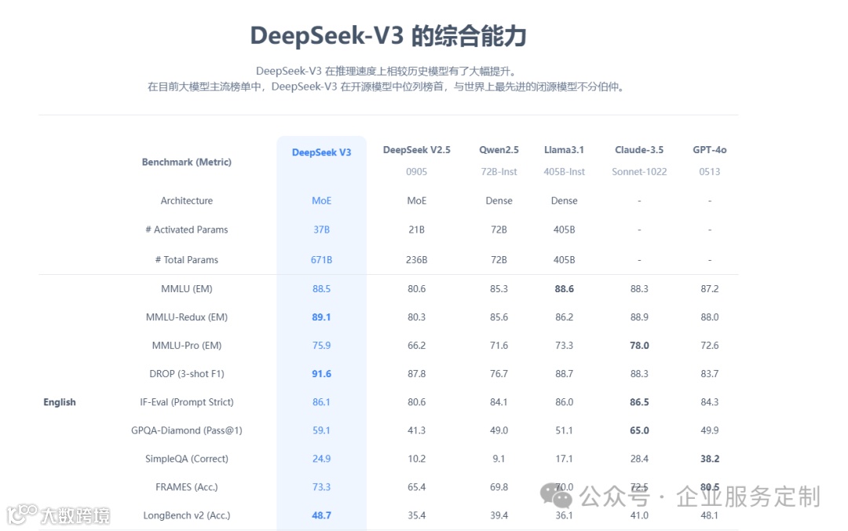Select the "MMLU-Pro (EM)" benchmark label
Image resolution: width=848 pixels, height=531 pixels.
pos(187,346)
